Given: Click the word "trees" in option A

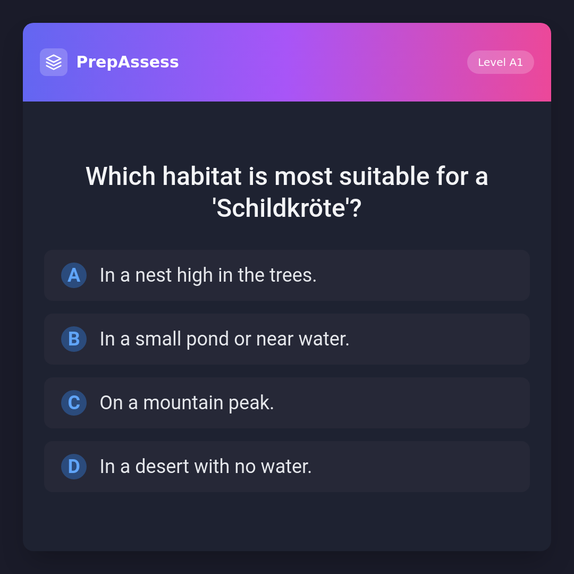Looking at the screenshot, I should 291,275.
